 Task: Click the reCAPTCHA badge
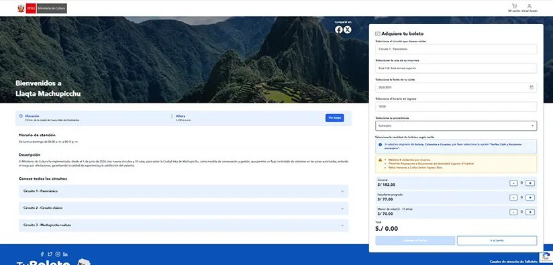546,256
